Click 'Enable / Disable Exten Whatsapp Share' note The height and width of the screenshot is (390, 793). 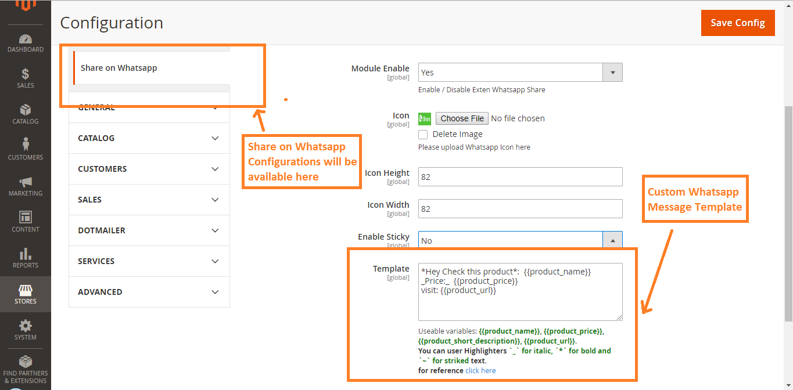[x=482, y=90]
